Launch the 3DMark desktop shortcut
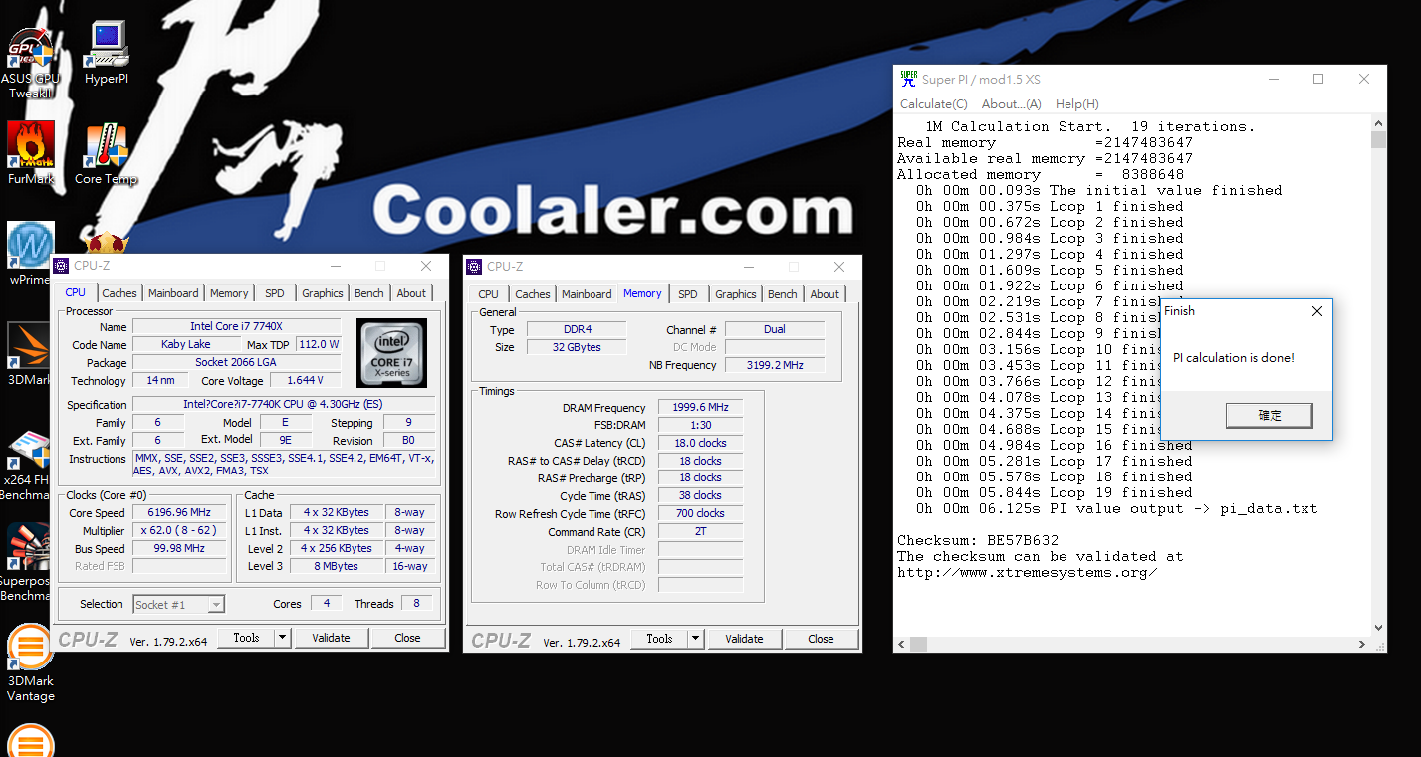The width and height of the screenshot is (1421, 757). [28, 353]
